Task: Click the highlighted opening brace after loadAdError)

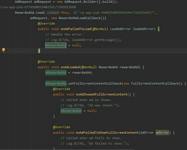Action: click(x=158, y=29)
